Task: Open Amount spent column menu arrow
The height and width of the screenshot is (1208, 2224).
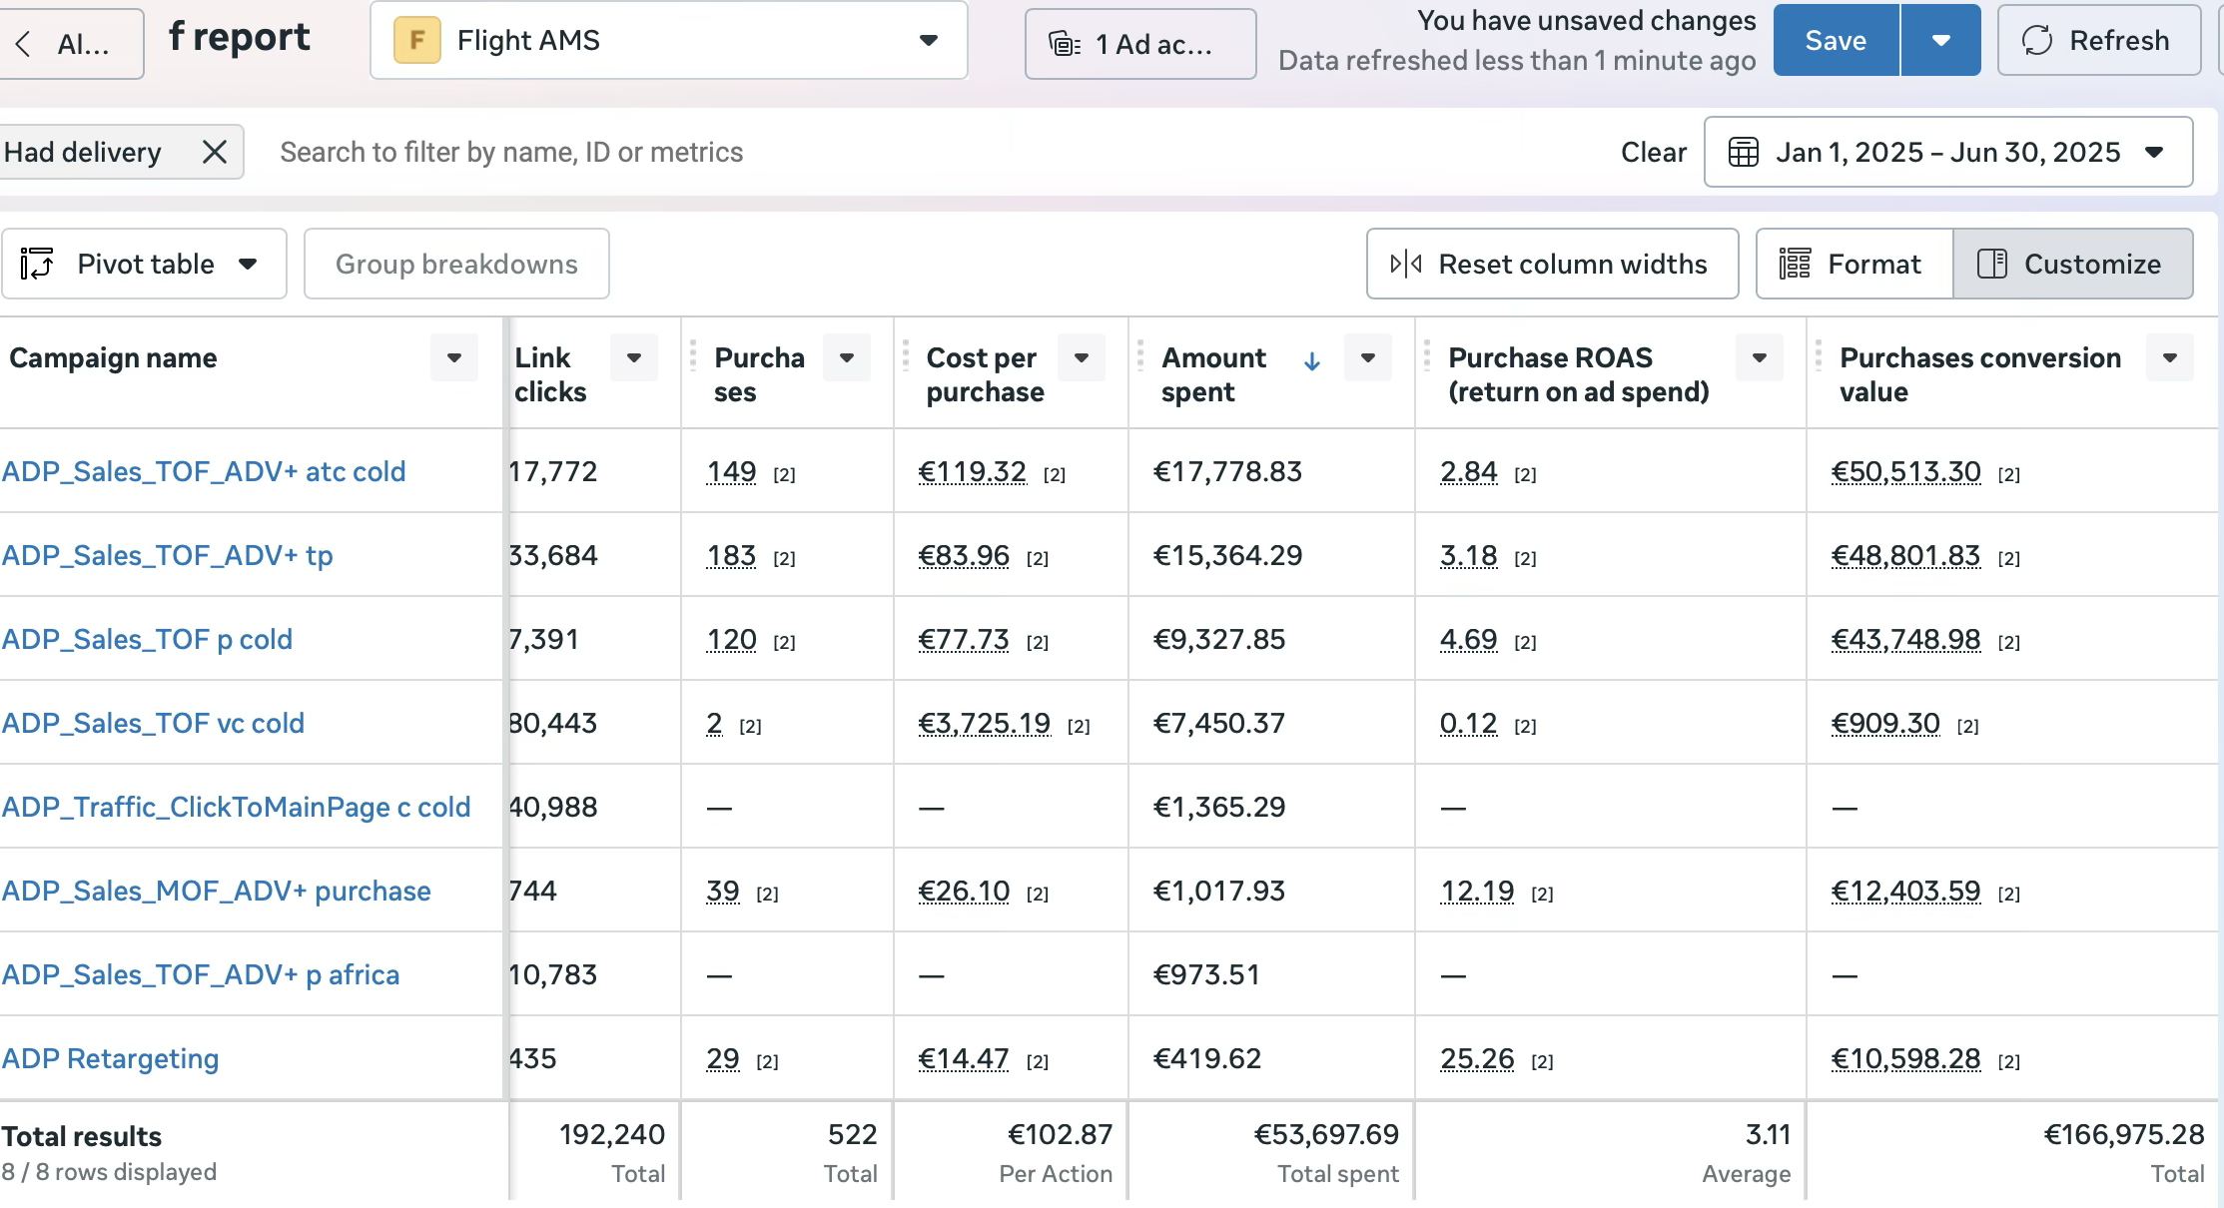Action: click(x=1368, y=357)
